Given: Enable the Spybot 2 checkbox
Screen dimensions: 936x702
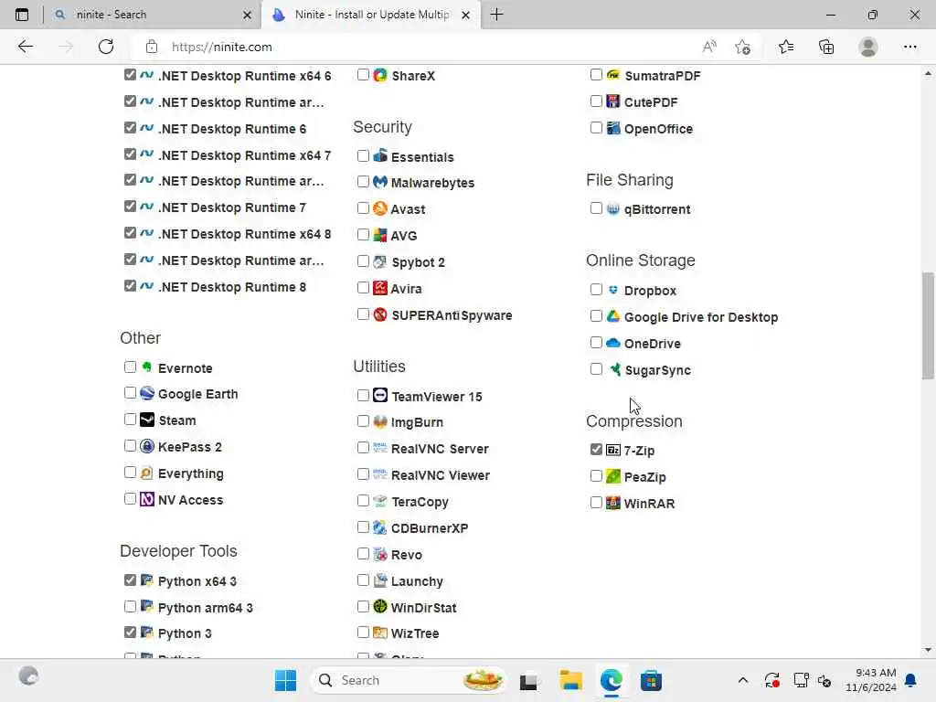Looking at the screenshot, I should [363, 261].
